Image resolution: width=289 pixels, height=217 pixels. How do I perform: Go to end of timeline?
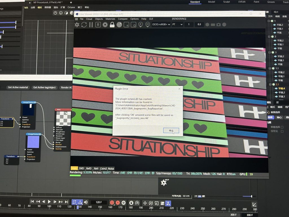click(x=67, y=202)
